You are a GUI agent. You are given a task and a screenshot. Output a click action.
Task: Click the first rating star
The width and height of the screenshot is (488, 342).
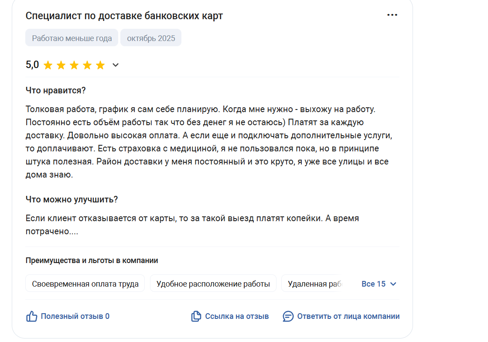pyautogui.click(x=48, y=65)
